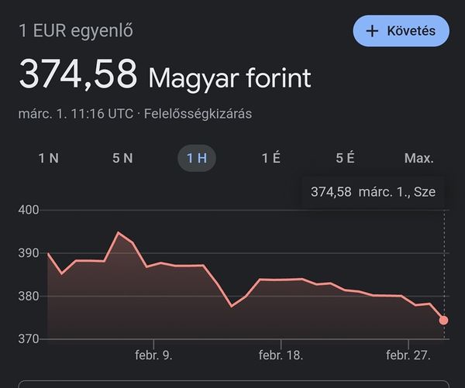Open the Felelősségkizárás disclaimer link
465x388 pixels.
coord(198,114)
